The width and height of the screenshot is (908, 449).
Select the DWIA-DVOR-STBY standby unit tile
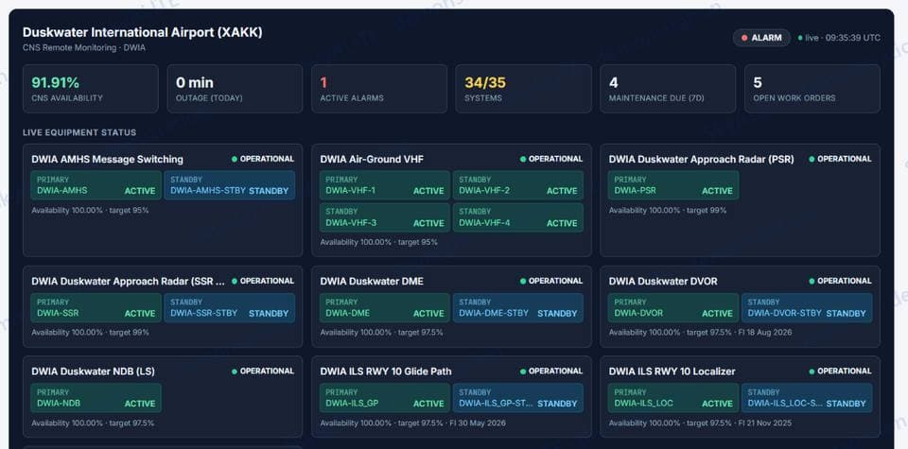point(807,308)
